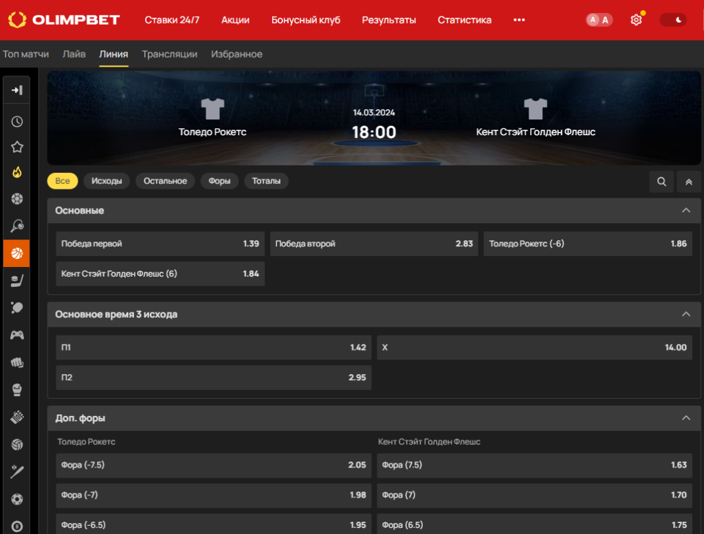Switch to Топ матчи tab
The height and width of the screenshot is (534, 704).
(25, 54)
